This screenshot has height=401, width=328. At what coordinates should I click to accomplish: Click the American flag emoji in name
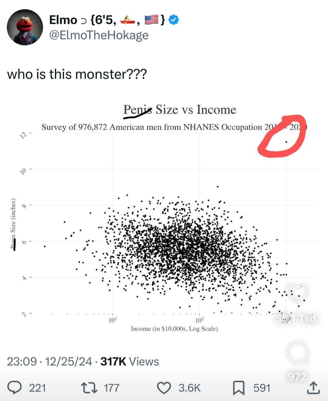coord(151,20)
